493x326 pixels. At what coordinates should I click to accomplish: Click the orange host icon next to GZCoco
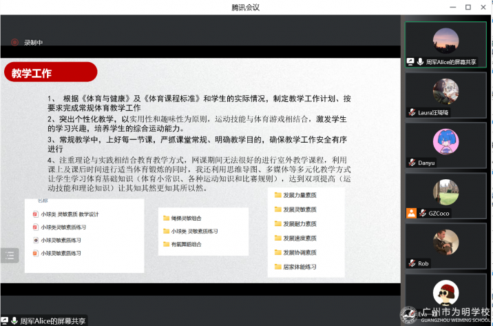pos(411,213)
